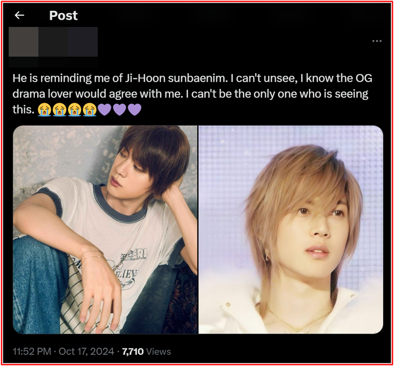Viewport: 394px width, 366px height.
Task: Click the fourth crying face emoji
Action: [x=89, y=110]
